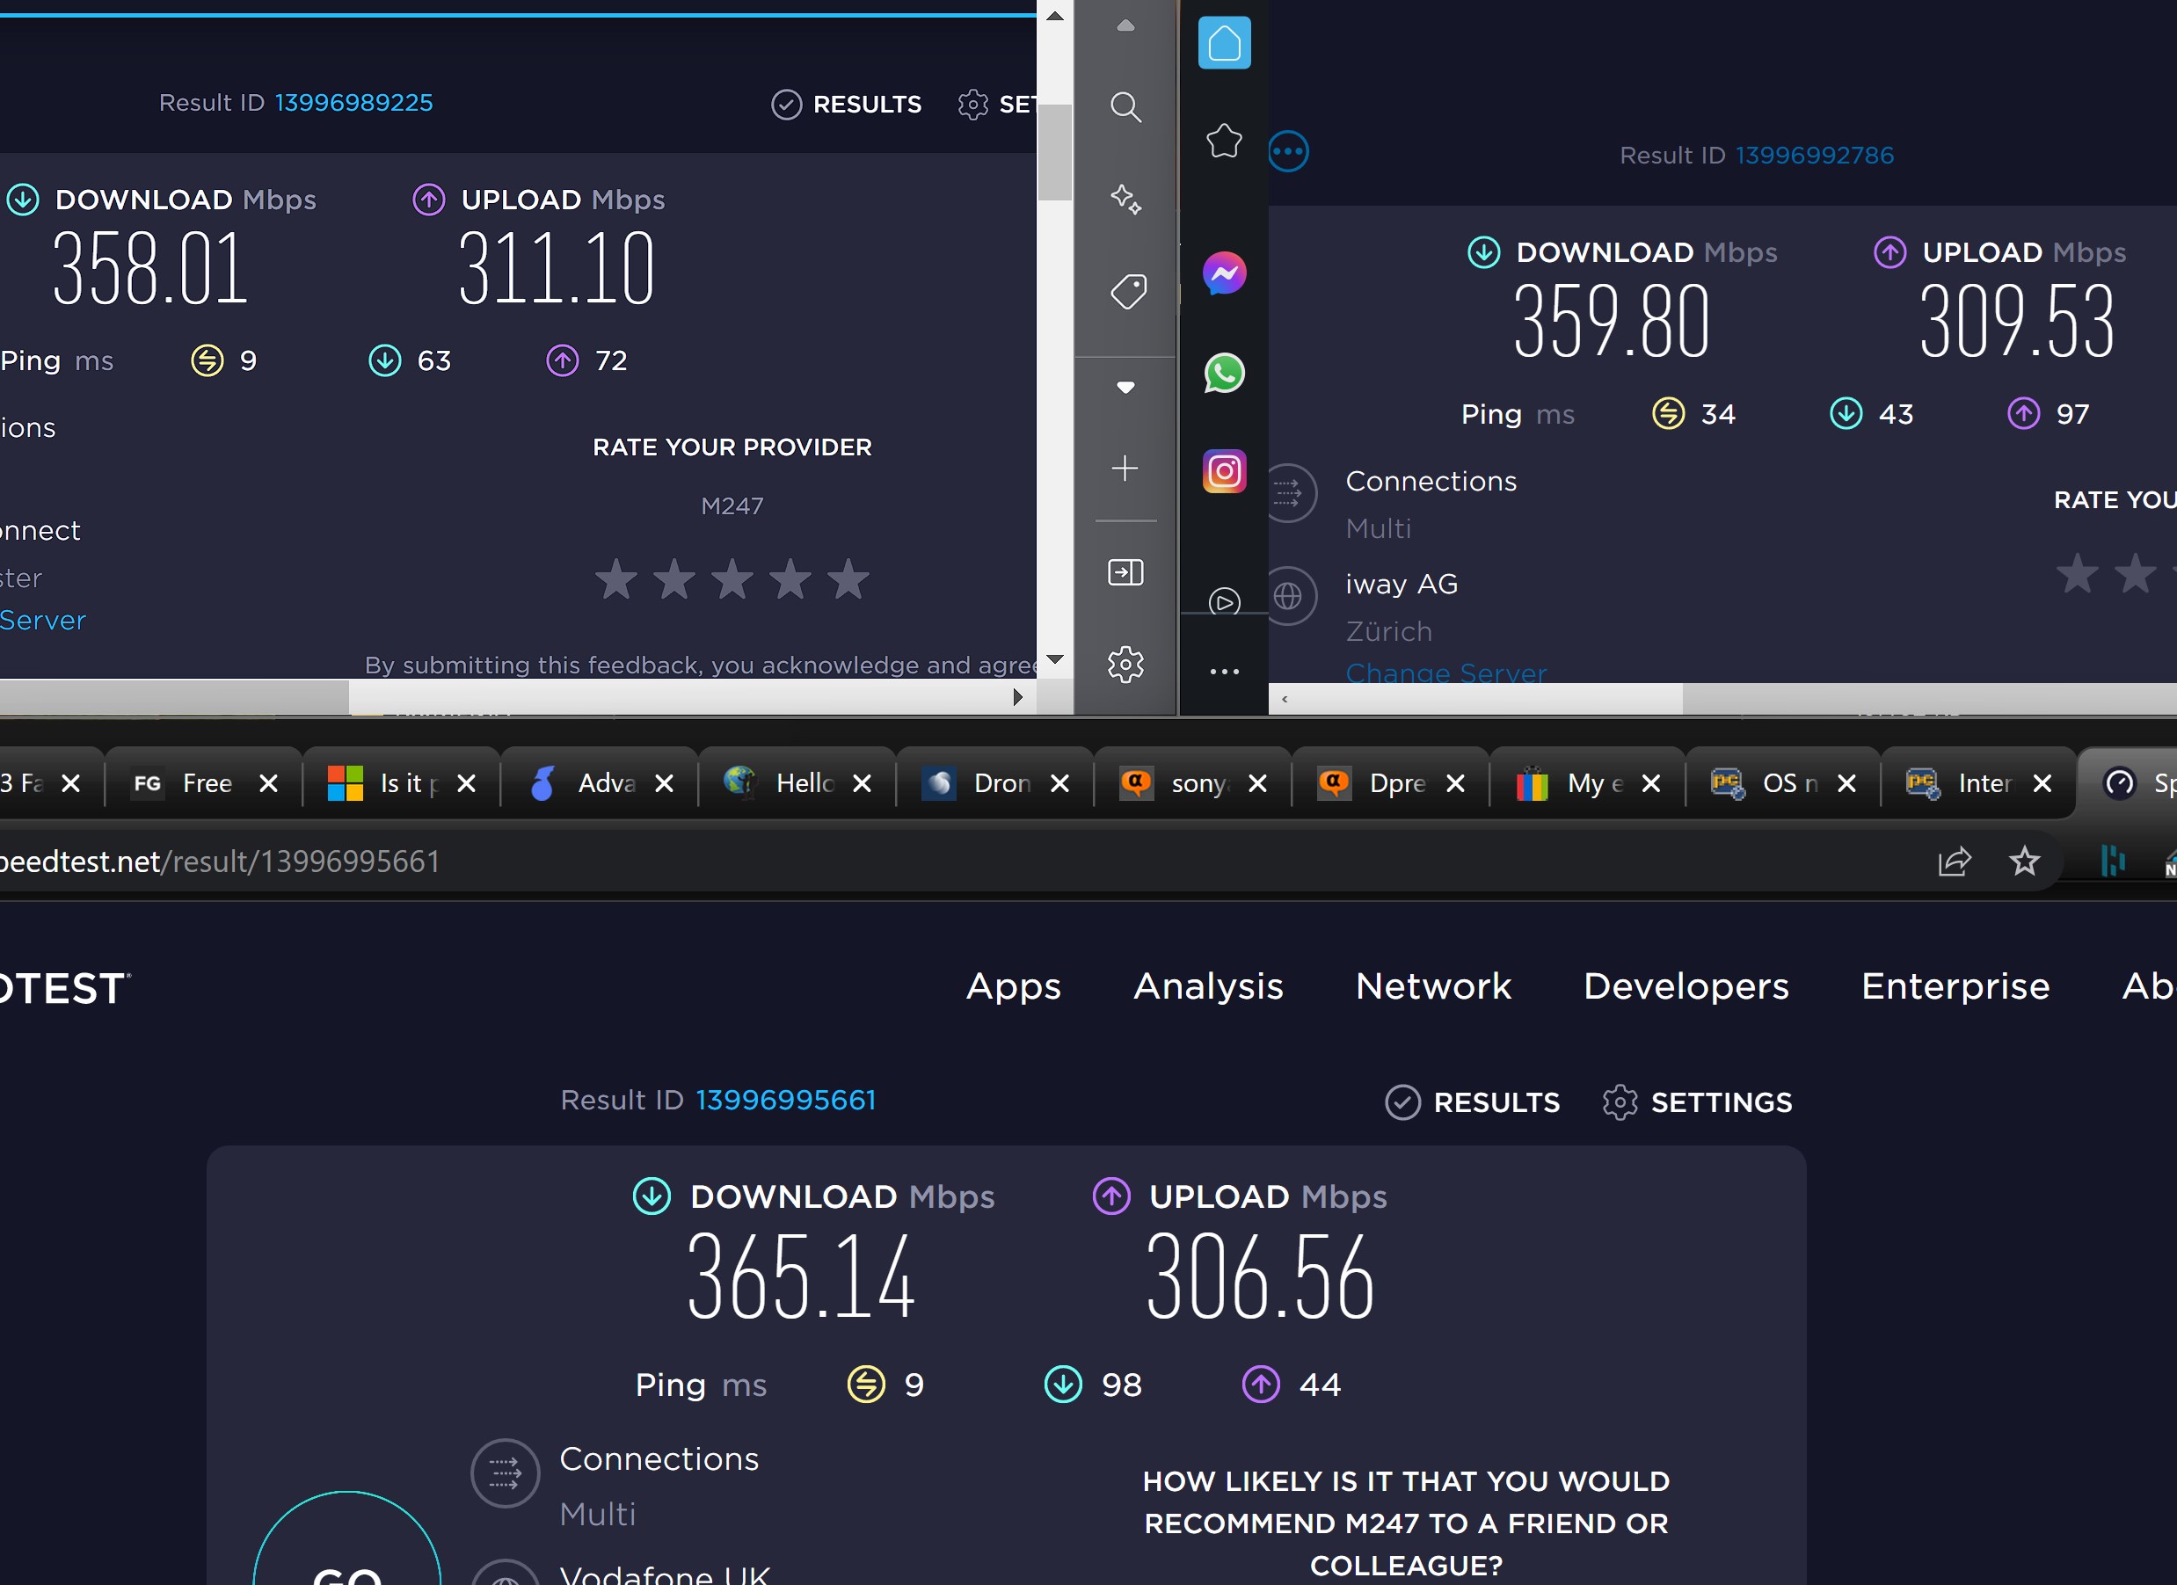Screen dimensions: 2177x1585
Task: Open the three-dot menu at the Opera sidebar bottom
Action: click(x=1224, y=672)
